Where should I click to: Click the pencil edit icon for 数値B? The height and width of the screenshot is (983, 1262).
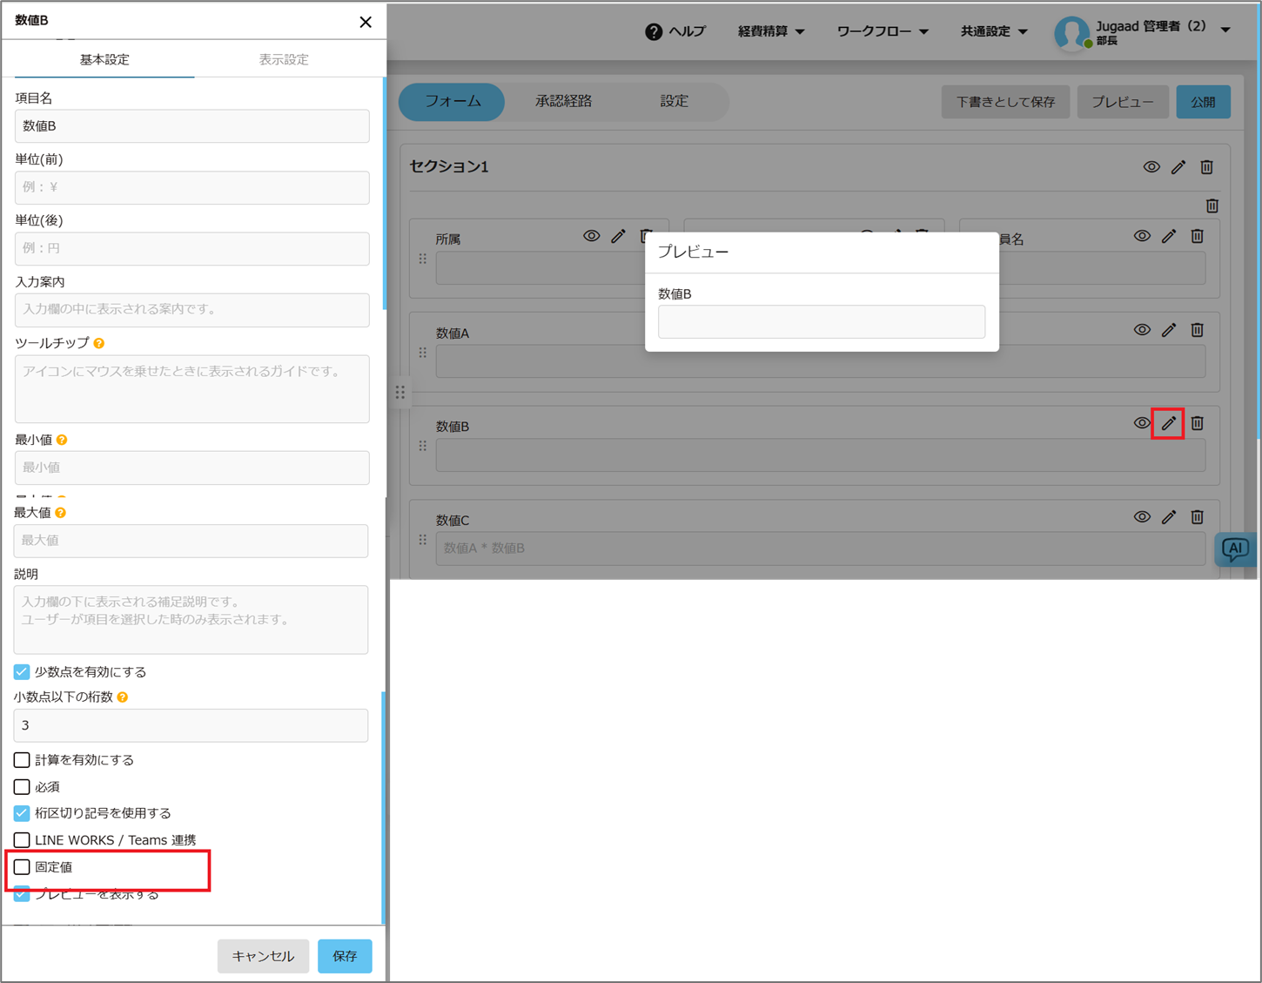click(1168, 424)
